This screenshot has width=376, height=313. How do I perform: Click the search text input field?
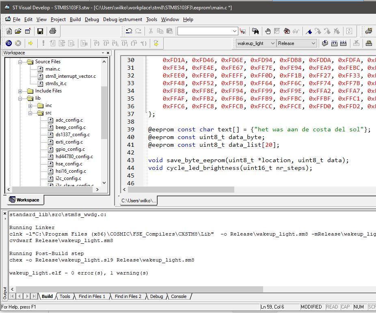(x=204, y=31)
